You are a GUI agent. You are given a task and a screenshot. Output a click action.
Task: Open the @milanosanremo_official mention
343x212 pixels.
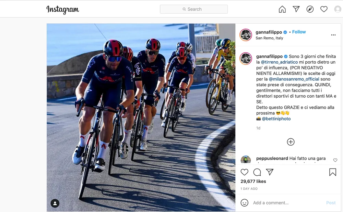tap(294, 79)
